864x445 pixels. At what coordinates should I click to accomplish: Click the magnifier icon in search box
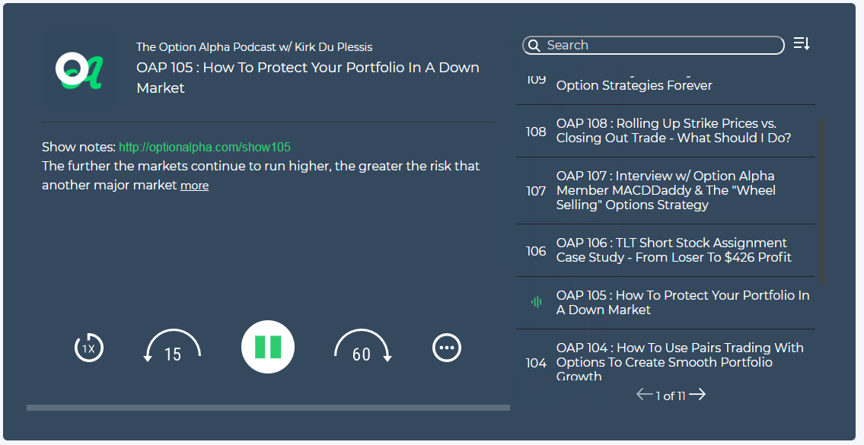[534, 45]
